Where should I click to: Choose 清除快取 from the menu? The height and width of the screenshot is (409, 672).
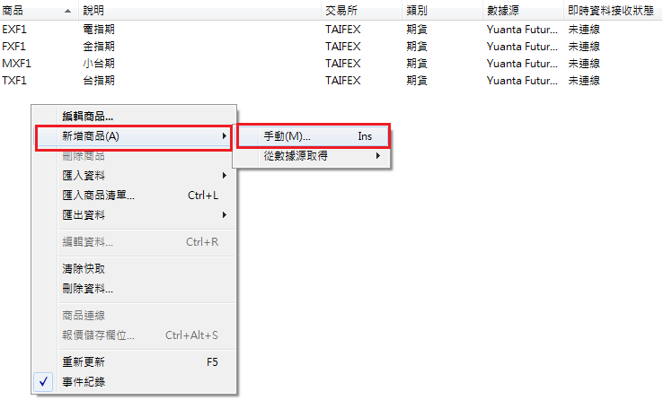(134, 269)
